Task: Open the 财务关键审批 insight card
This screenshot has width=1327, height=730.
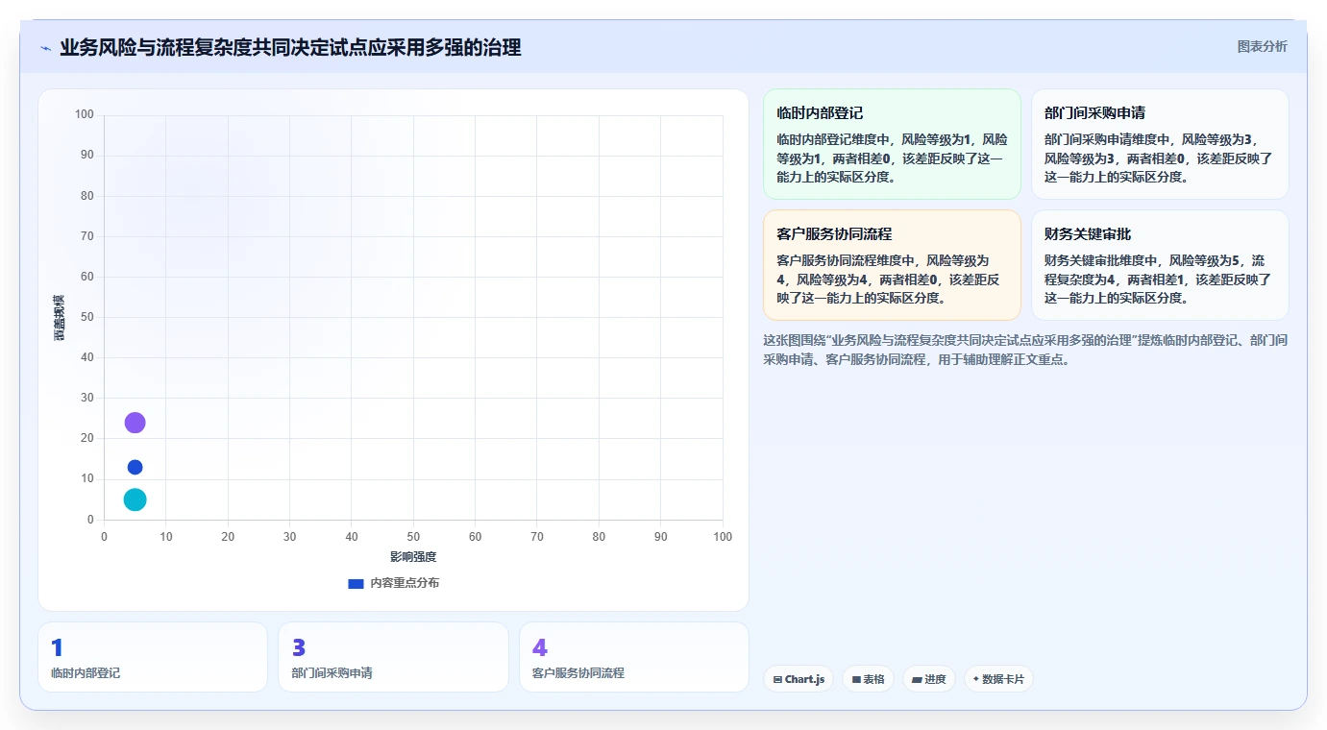Action: click(x=1160, y=265)
